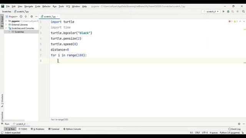Go to next highlighted error arrow

[x=244, y=21]
